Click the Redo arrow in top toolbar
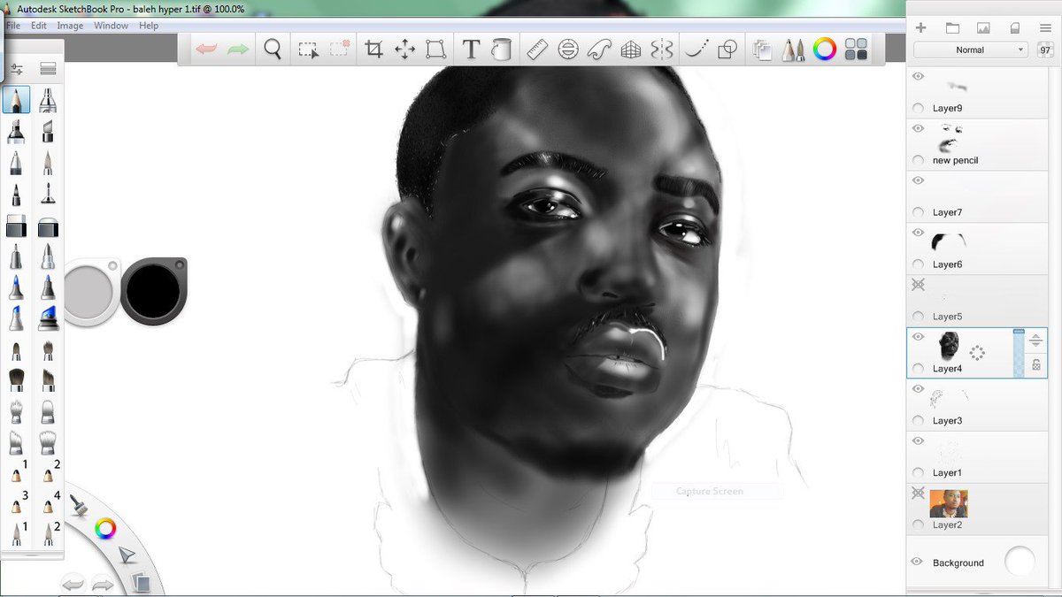The width and height of the screenshot is (1062, 597). click(x=238, y=50)
